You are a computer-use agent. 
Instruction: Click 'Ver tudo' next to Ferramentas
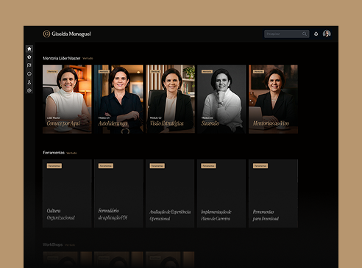point(71,153)
